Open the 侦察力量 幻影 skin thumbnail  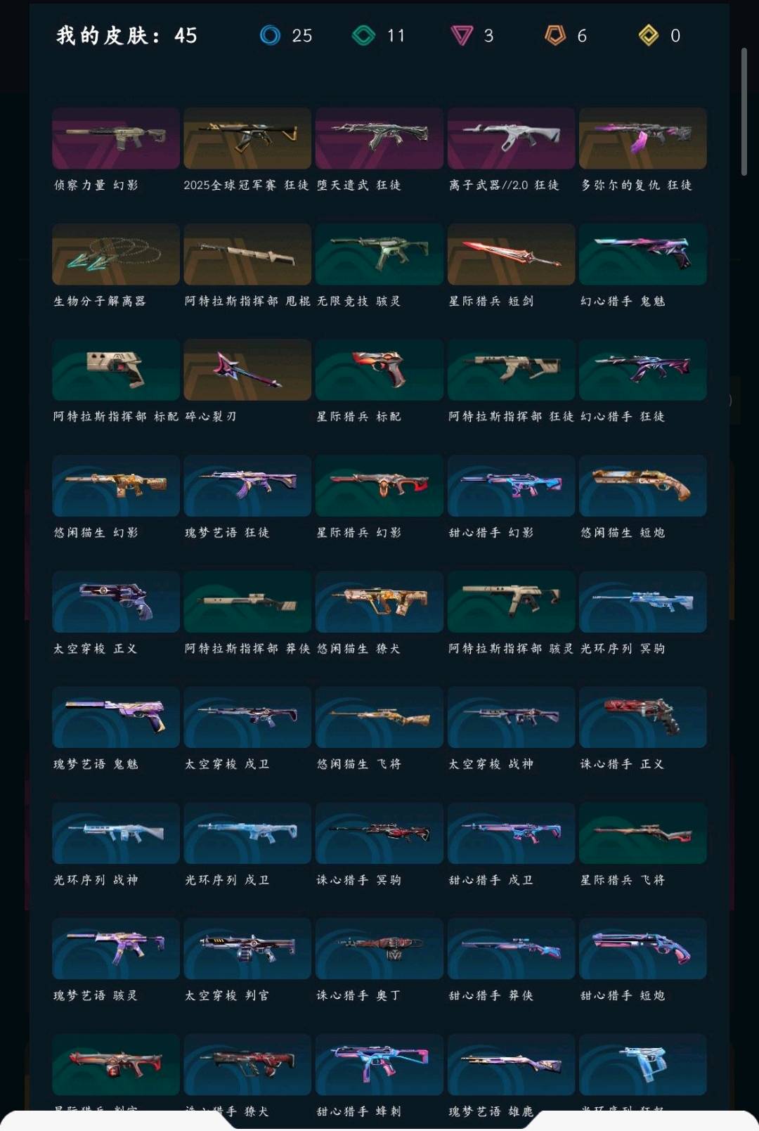pyautogui.click(x=116, y=138)
